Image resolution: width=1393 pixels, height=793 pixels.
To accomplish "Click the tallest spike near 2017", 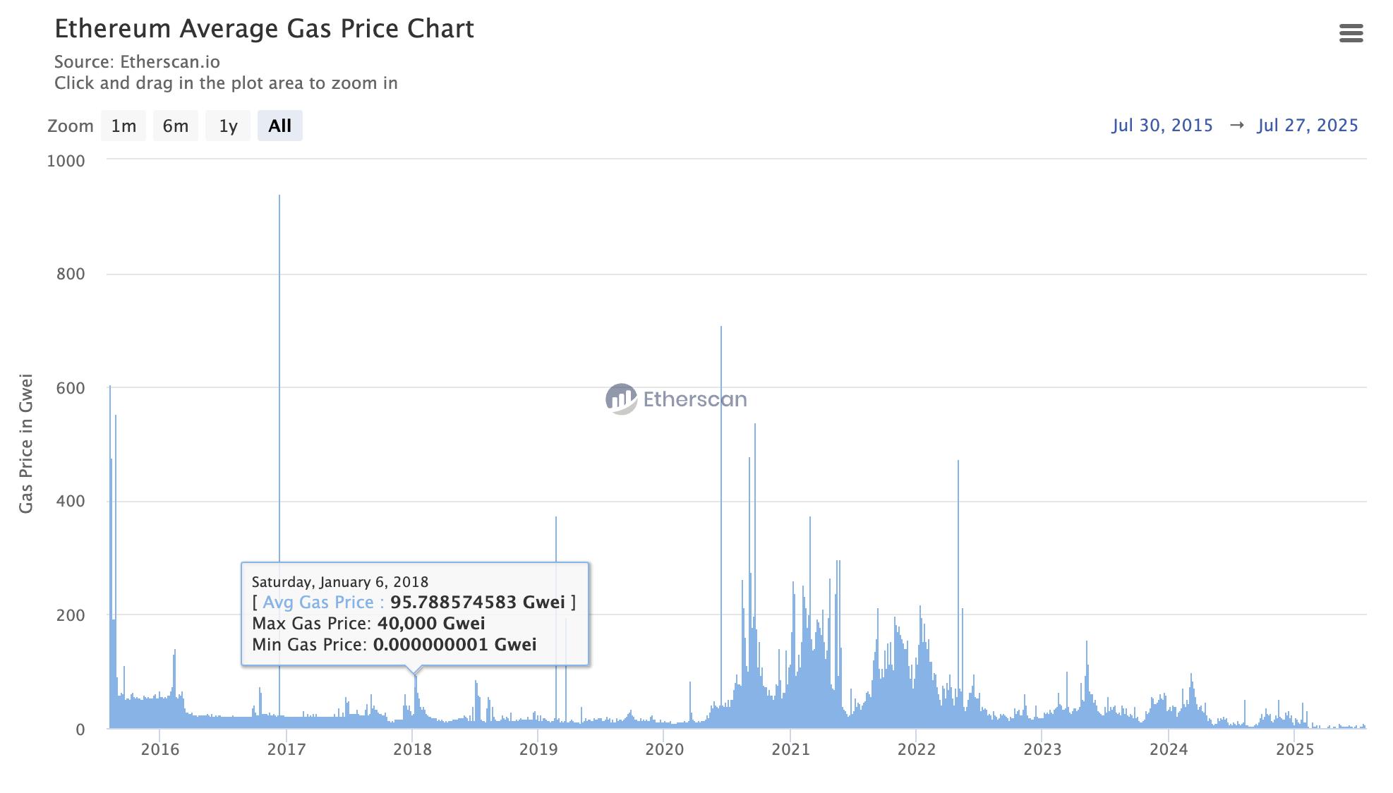I will (279, 282).
